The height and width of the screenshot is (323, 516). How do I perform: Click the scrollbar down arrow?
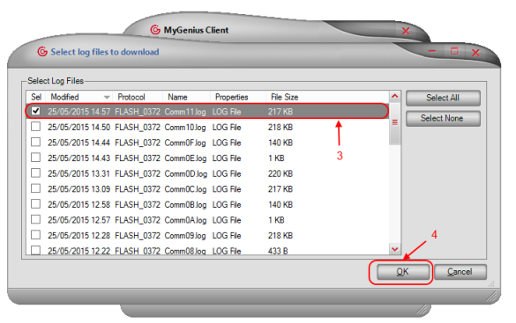pos(395,249)
